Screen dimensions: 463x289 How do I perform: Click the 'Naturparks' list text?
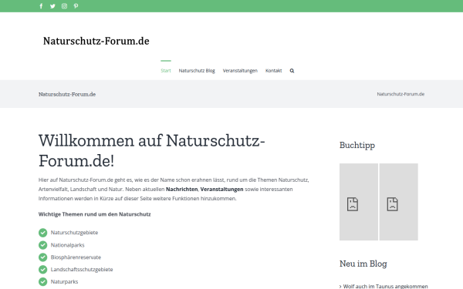64,281
